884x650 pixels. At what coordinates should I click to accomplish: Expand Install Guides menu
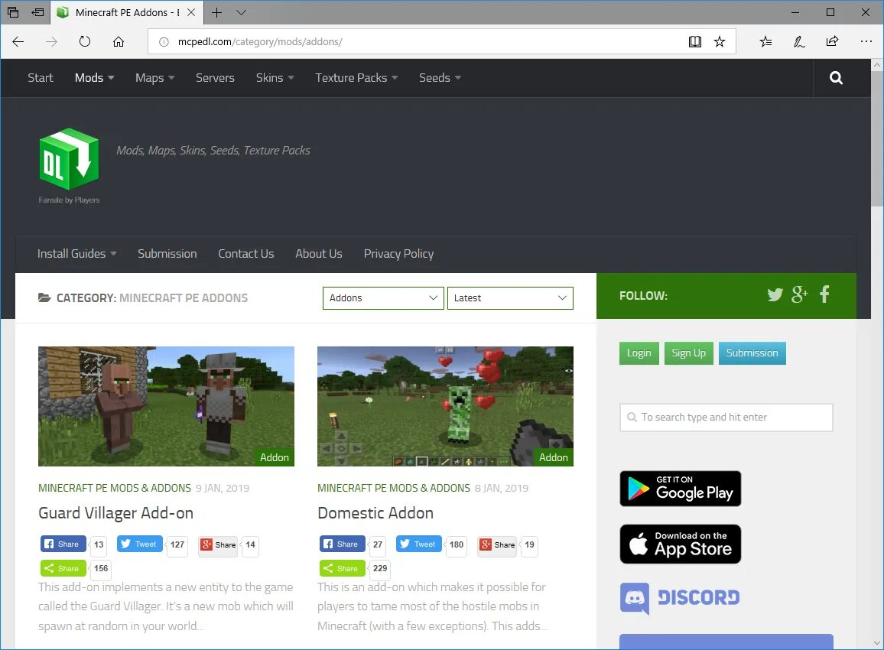point(76,254)
